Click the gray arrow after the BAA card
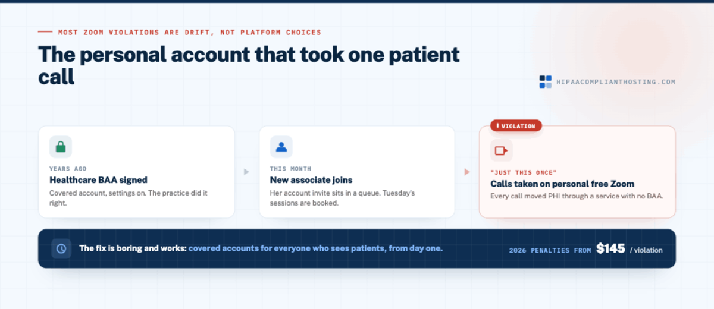Screen dimensions: 714x309 click(247, 172)
